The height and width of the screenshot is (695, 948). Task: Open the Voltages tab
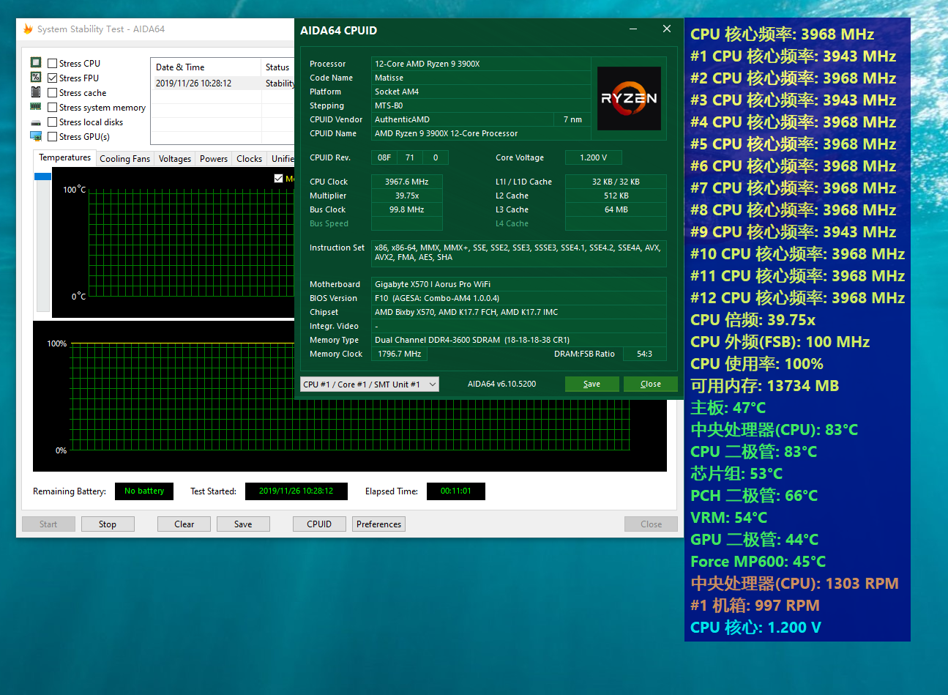tap(174, 158)
